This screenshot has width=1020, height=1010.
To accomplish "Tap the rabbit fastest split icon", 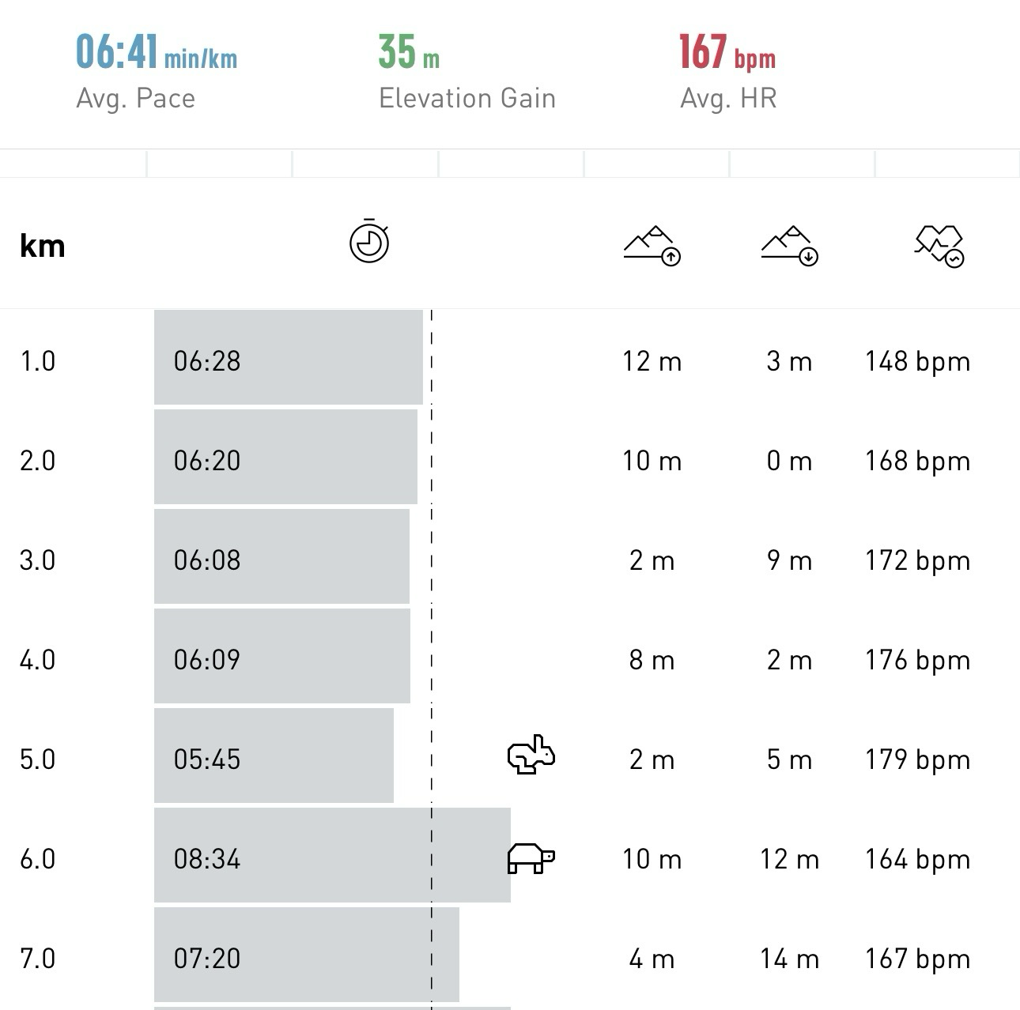I will (531, 756).
